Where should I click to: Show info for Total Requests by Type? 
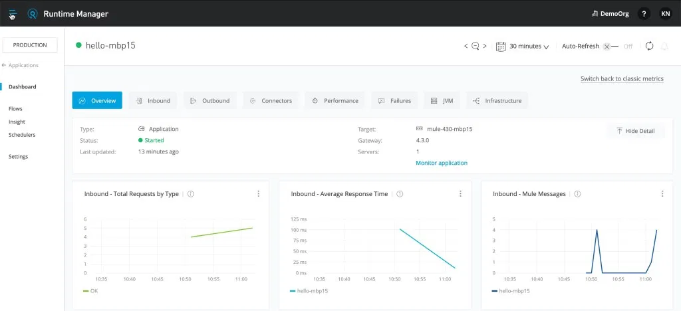point(191,194)
